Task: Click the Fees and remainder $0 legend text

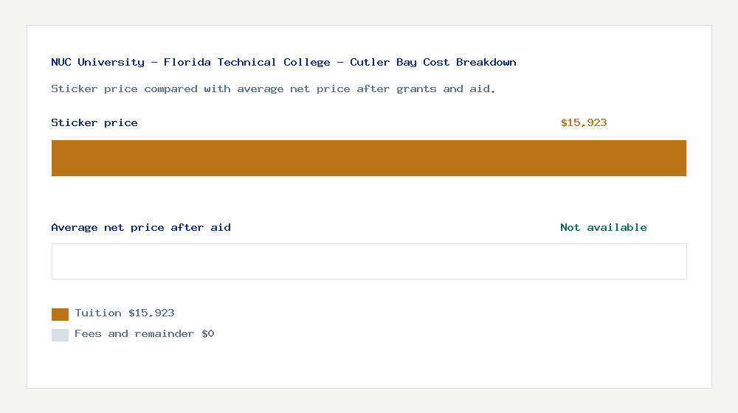Action: point(144,334)
